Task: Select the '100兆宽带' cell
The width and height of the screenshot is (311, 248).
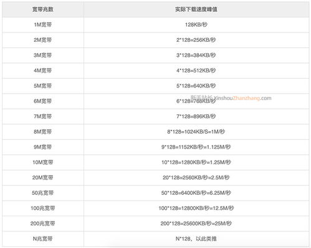Action: pyautogui.click(x=43, y=208)
